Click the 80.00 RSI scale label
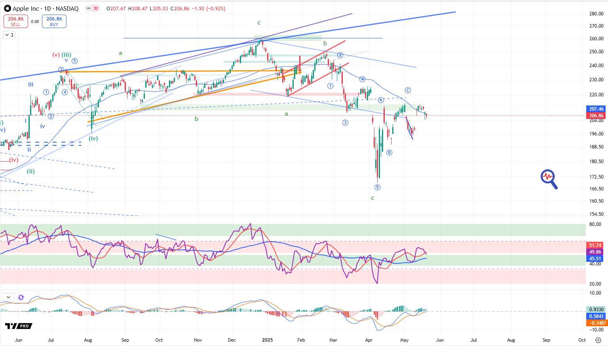The width and height of the screenshot is (608, 346). pyautogui.click(x=595, y=224)
